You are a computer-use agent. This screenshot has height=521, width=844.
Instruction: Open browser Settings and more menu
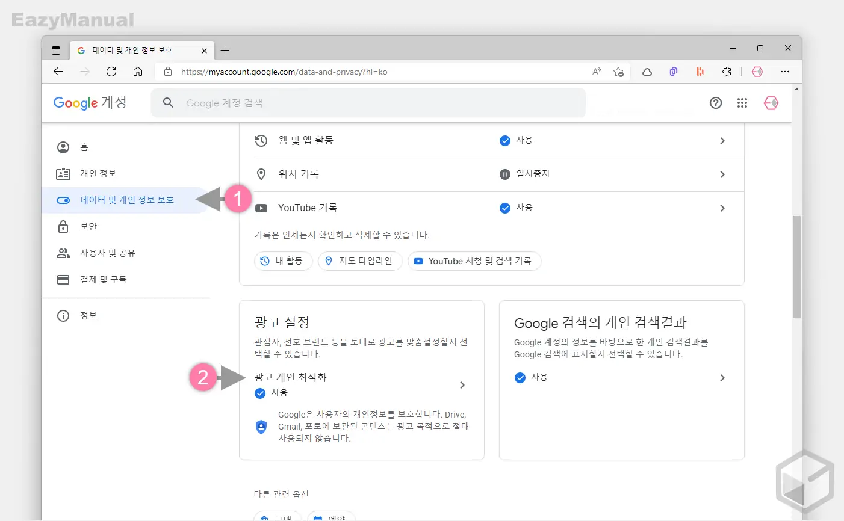[x=784, y=72]
